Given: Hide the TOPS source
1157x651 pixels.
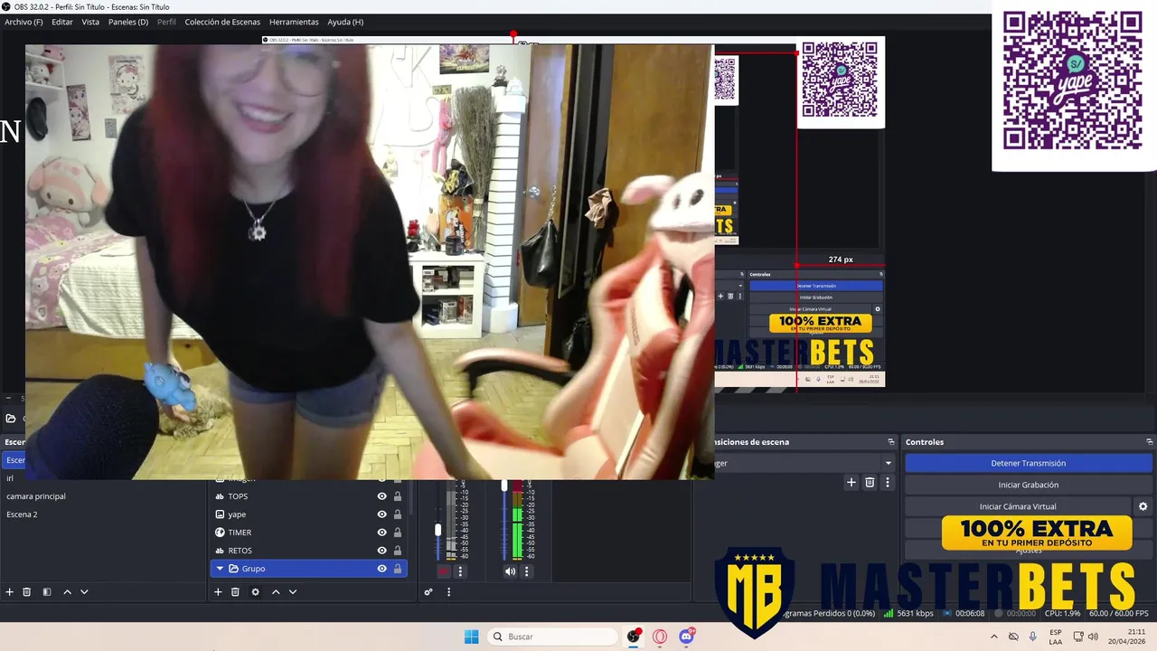Looking at the screenshot, I should [x=381, y=496].
